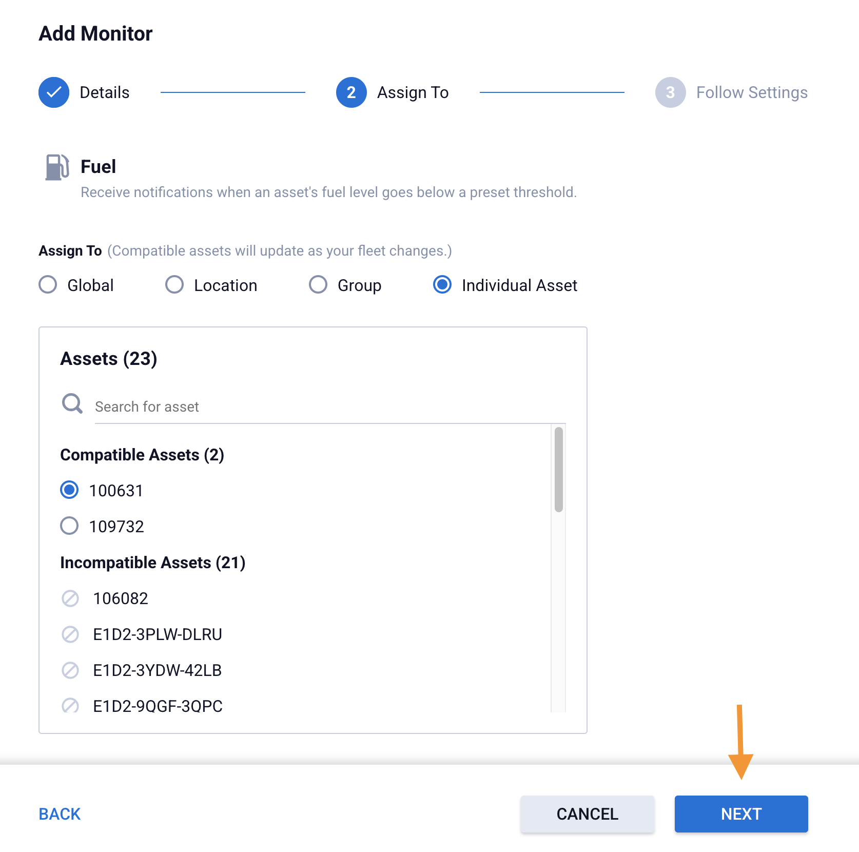Click the disabled icon beside asset 106082

click(x=70, y=598)
